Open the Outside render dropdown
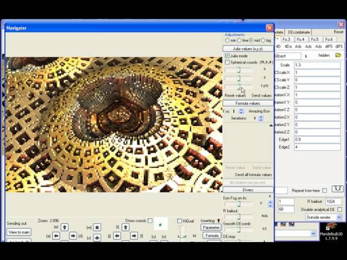The image size is (347, 260). [339, 218]
